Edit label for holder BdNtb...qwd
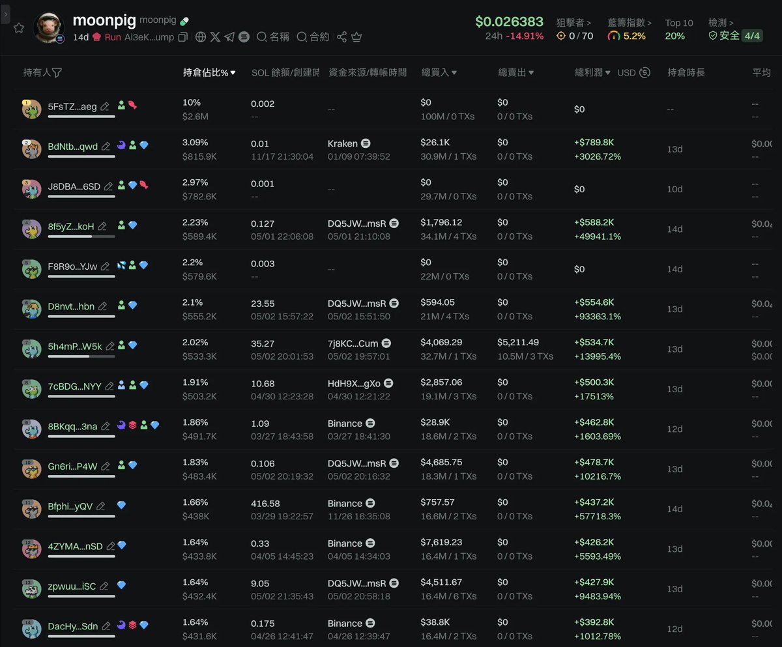Screen dimensions: 782x647 [x=106, y=146]
